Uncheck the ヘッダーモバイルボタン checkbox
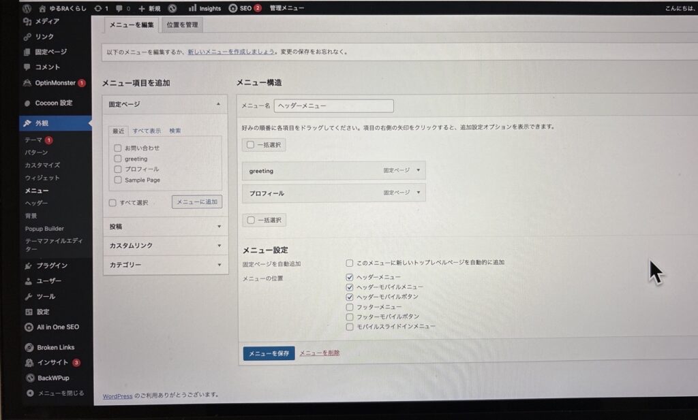 coord(350,297)
